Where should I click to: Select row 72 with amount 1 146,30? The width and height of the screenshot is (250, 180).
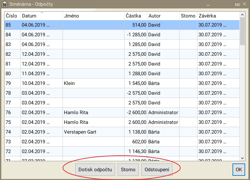click(x=136, y=151)
